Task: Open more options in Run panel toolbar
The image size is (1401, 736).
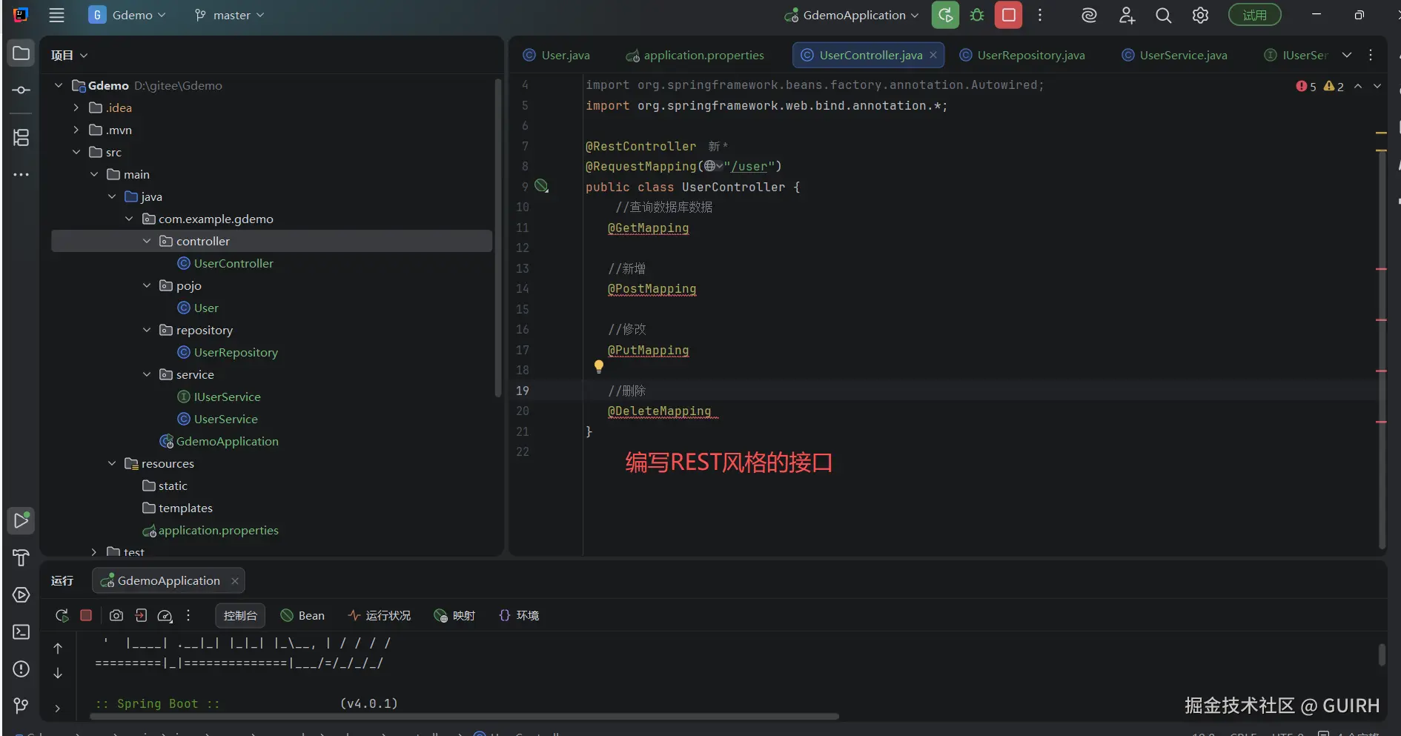Action: [188, 615]
